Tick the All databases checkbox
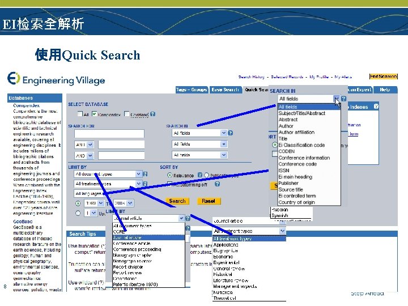This screenshot has height=306, width=408. point(80,114)
